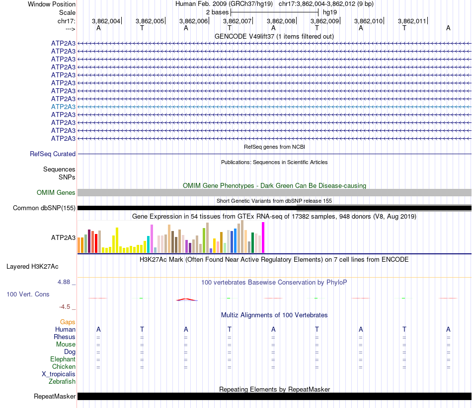Click the ---> sequence direction label

point(70,29)
